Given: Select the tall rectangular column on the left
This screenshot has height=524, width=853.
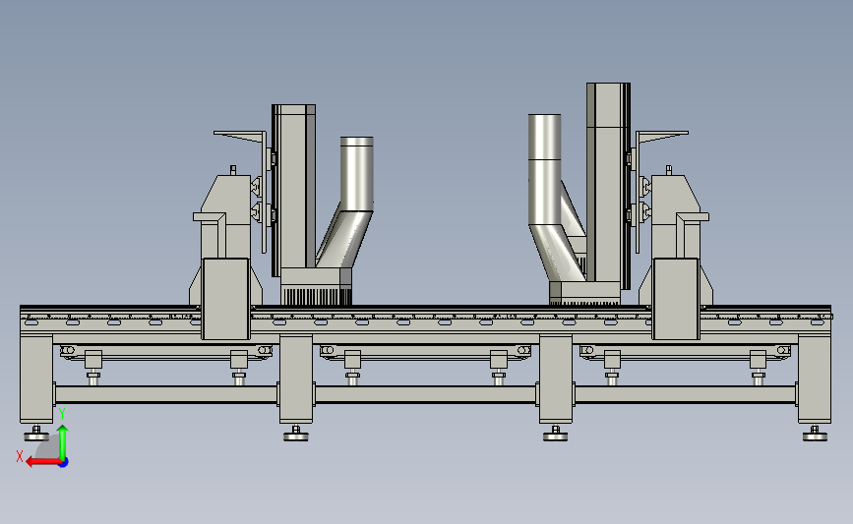Looking at the screenshot, I should coord(294,191).
